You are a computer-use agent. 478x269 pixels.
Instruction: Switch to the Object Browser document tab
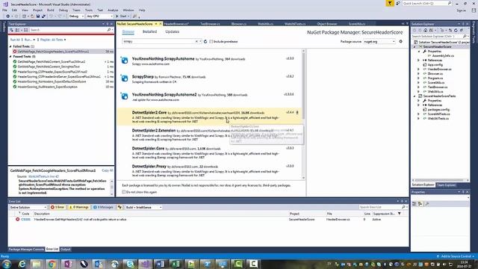[327, 24]
